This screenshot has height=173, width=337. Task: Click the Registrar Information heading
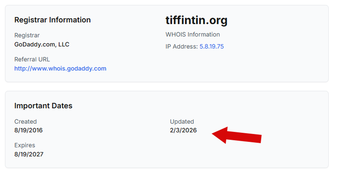coord(52,20)
